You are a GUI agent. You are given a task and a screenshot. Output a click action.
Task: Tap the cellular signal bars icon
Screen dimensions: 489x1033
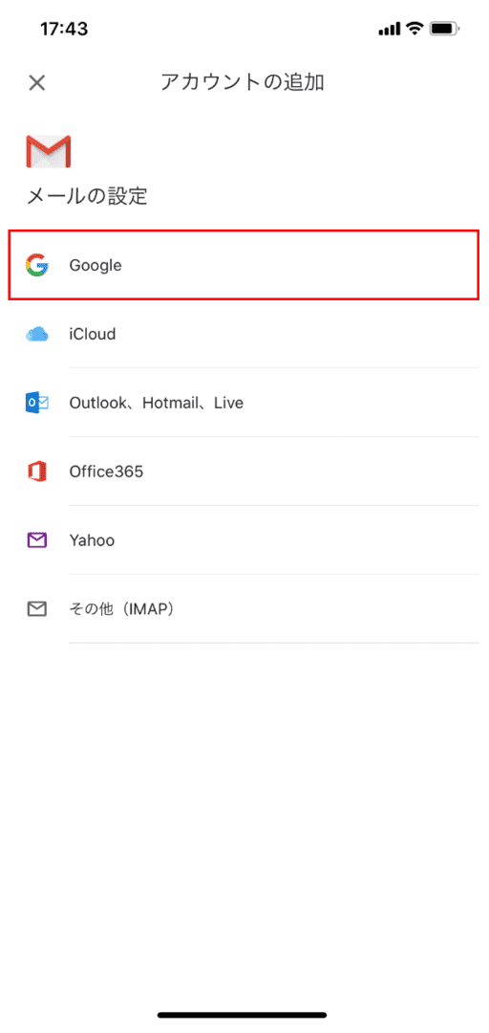(x=390, y=29)
